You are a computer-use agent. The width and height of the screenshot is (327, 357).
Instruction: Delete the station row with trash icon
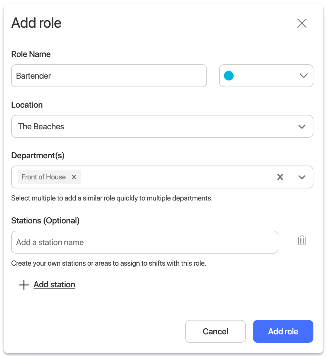[x=302, y=241]
